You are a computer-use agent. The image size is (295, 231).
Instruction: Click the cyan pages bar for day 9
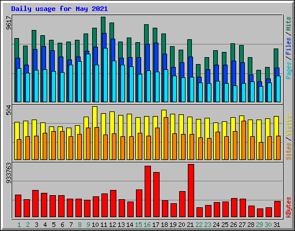tap(88, 78)
